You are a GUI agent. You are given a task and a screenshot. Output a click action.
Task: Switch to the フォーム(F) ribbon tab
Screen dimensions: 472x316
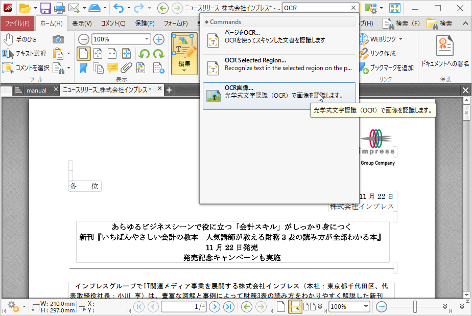click(x=176, y=24)
